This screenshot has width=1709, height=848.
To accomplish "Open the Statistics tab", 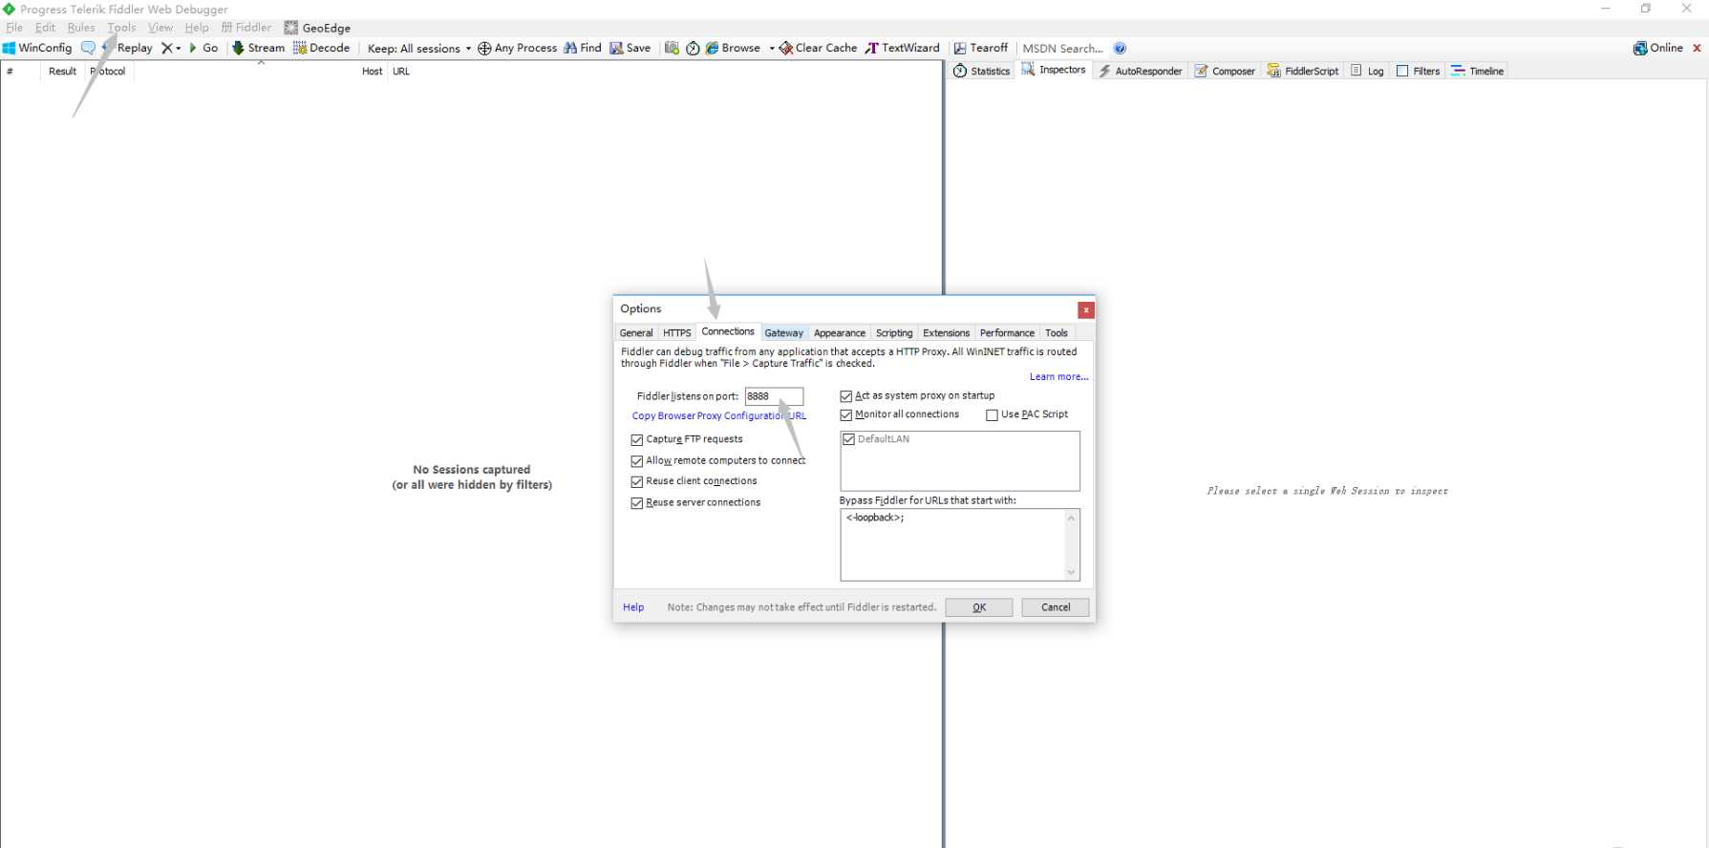I will tap(982, 71).
